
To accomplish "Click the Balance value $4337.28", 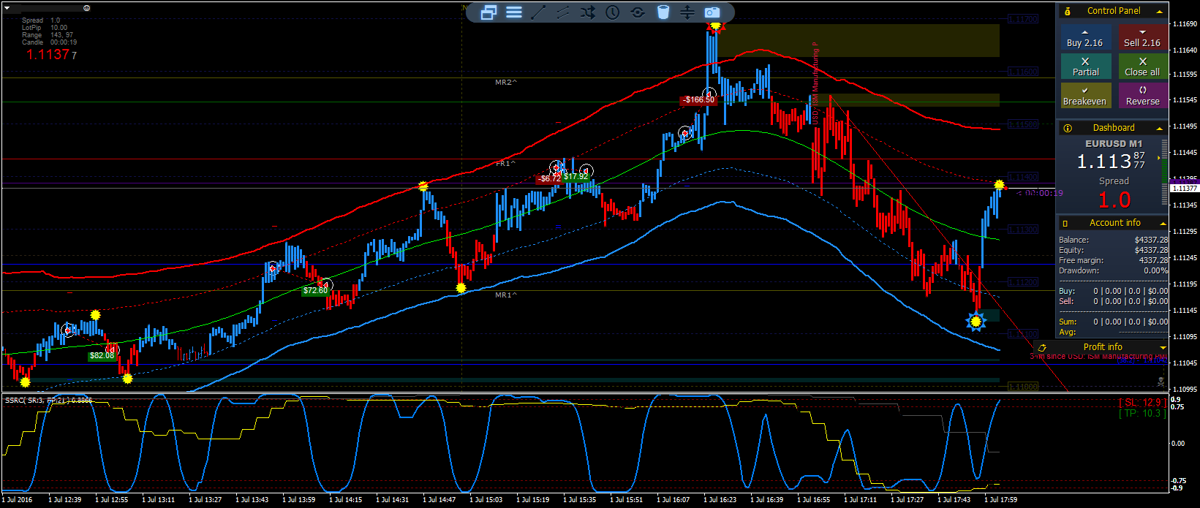I will click(1151, 240).
